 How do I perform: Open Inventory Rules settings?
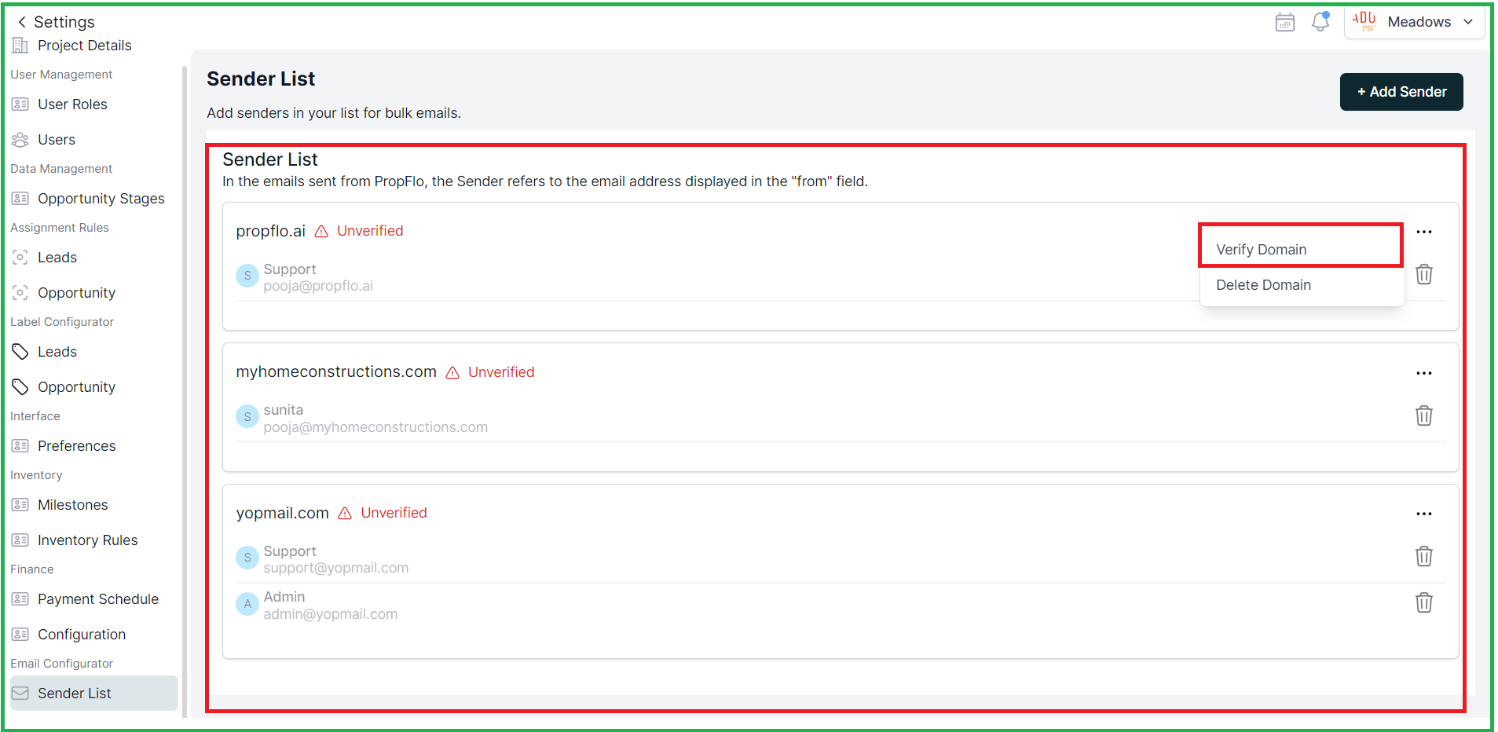(87, 540)
